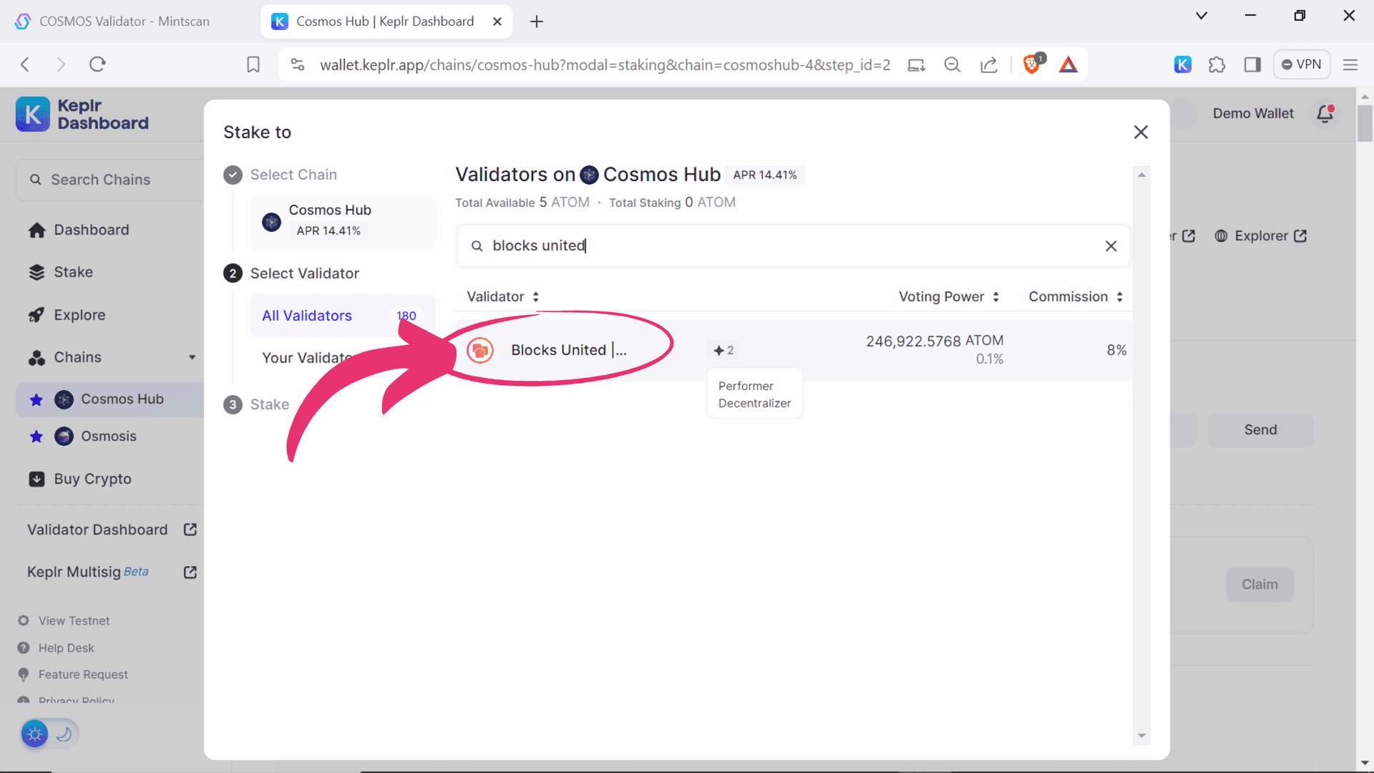The image size is (1374, 773).
Task: Open Brave Shields icon
Action: [1032, 64]
